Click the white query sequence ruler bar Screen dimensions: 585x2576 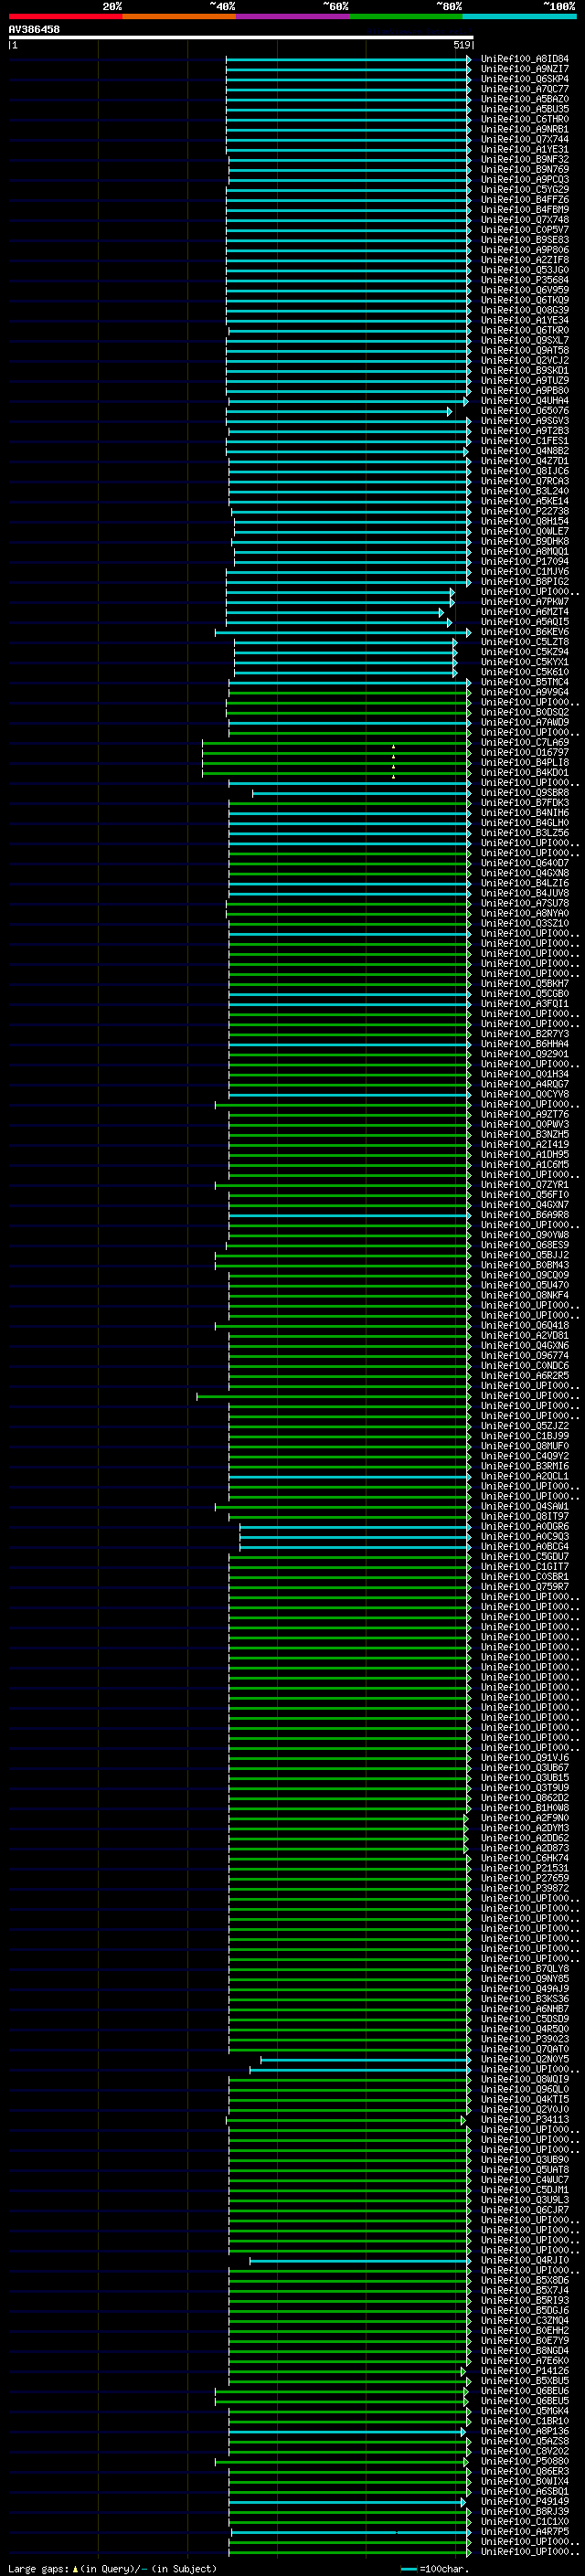click(x=241, y=38)
